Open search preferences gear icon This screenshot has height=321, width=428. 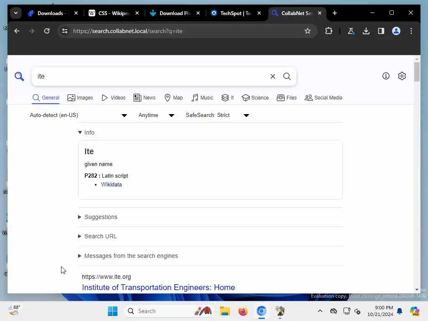coord(402,76)
